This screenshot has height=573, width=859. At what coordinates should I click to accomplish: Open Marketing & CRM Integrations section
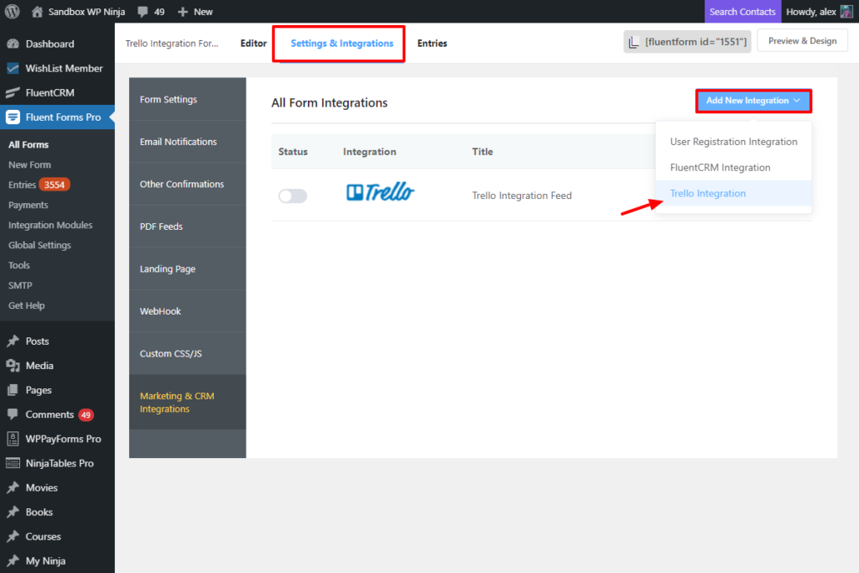187,402
